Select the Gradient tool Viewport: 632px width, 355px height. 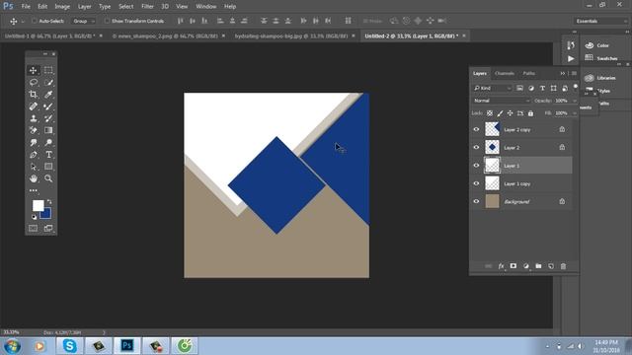pos(48,130)
